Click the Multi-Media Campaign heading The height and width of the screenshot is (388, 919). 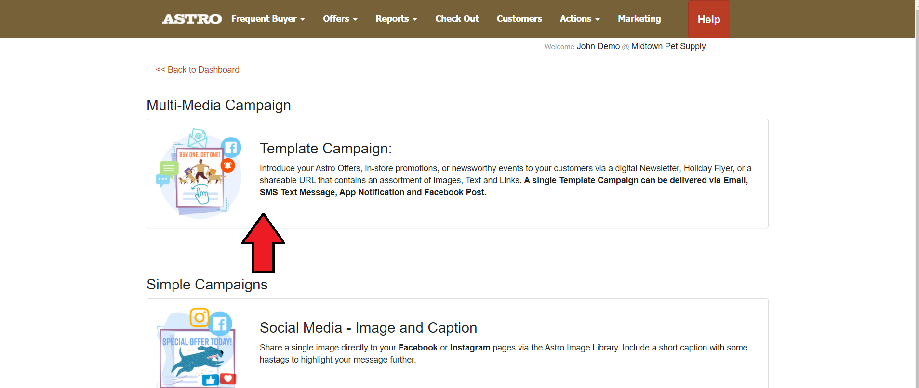[219, 105]
